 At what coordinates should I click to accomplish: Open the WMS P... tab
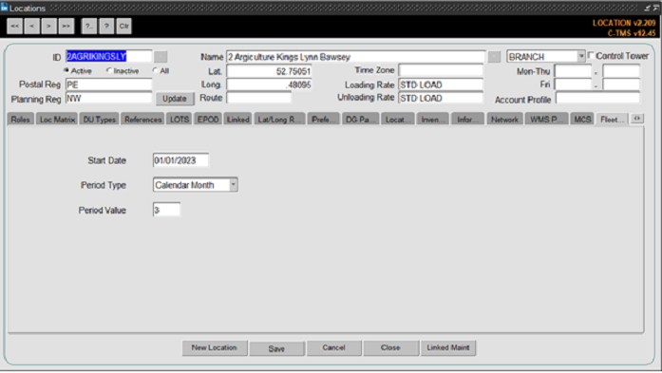[546, 120]
